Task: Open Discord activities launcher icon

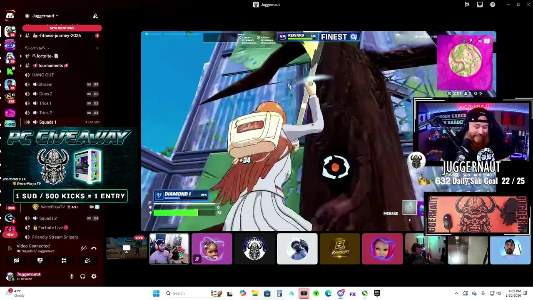Action: tap(64, 260)
